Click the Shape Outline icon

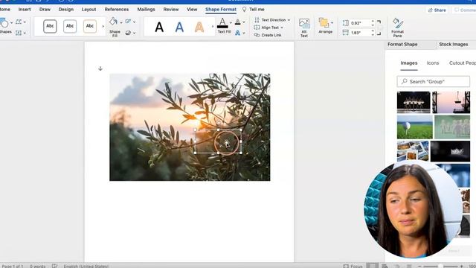[128, 22]
